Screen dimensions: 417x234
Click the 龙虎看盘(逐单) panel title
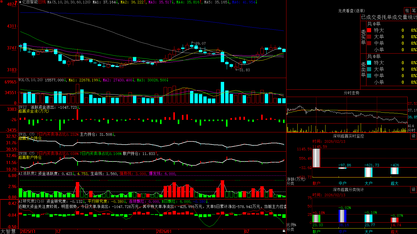(351, 11)
